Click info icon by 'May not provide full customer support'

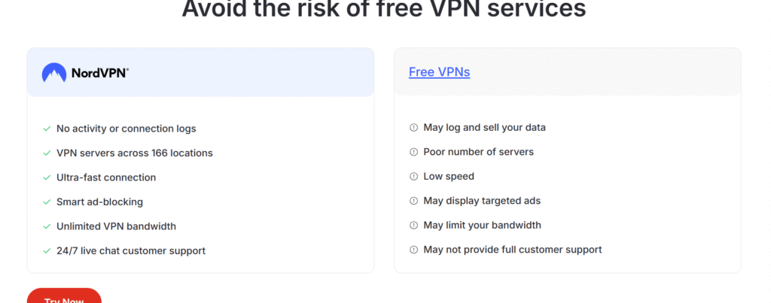pyautogui.click(x=413, y=250)
